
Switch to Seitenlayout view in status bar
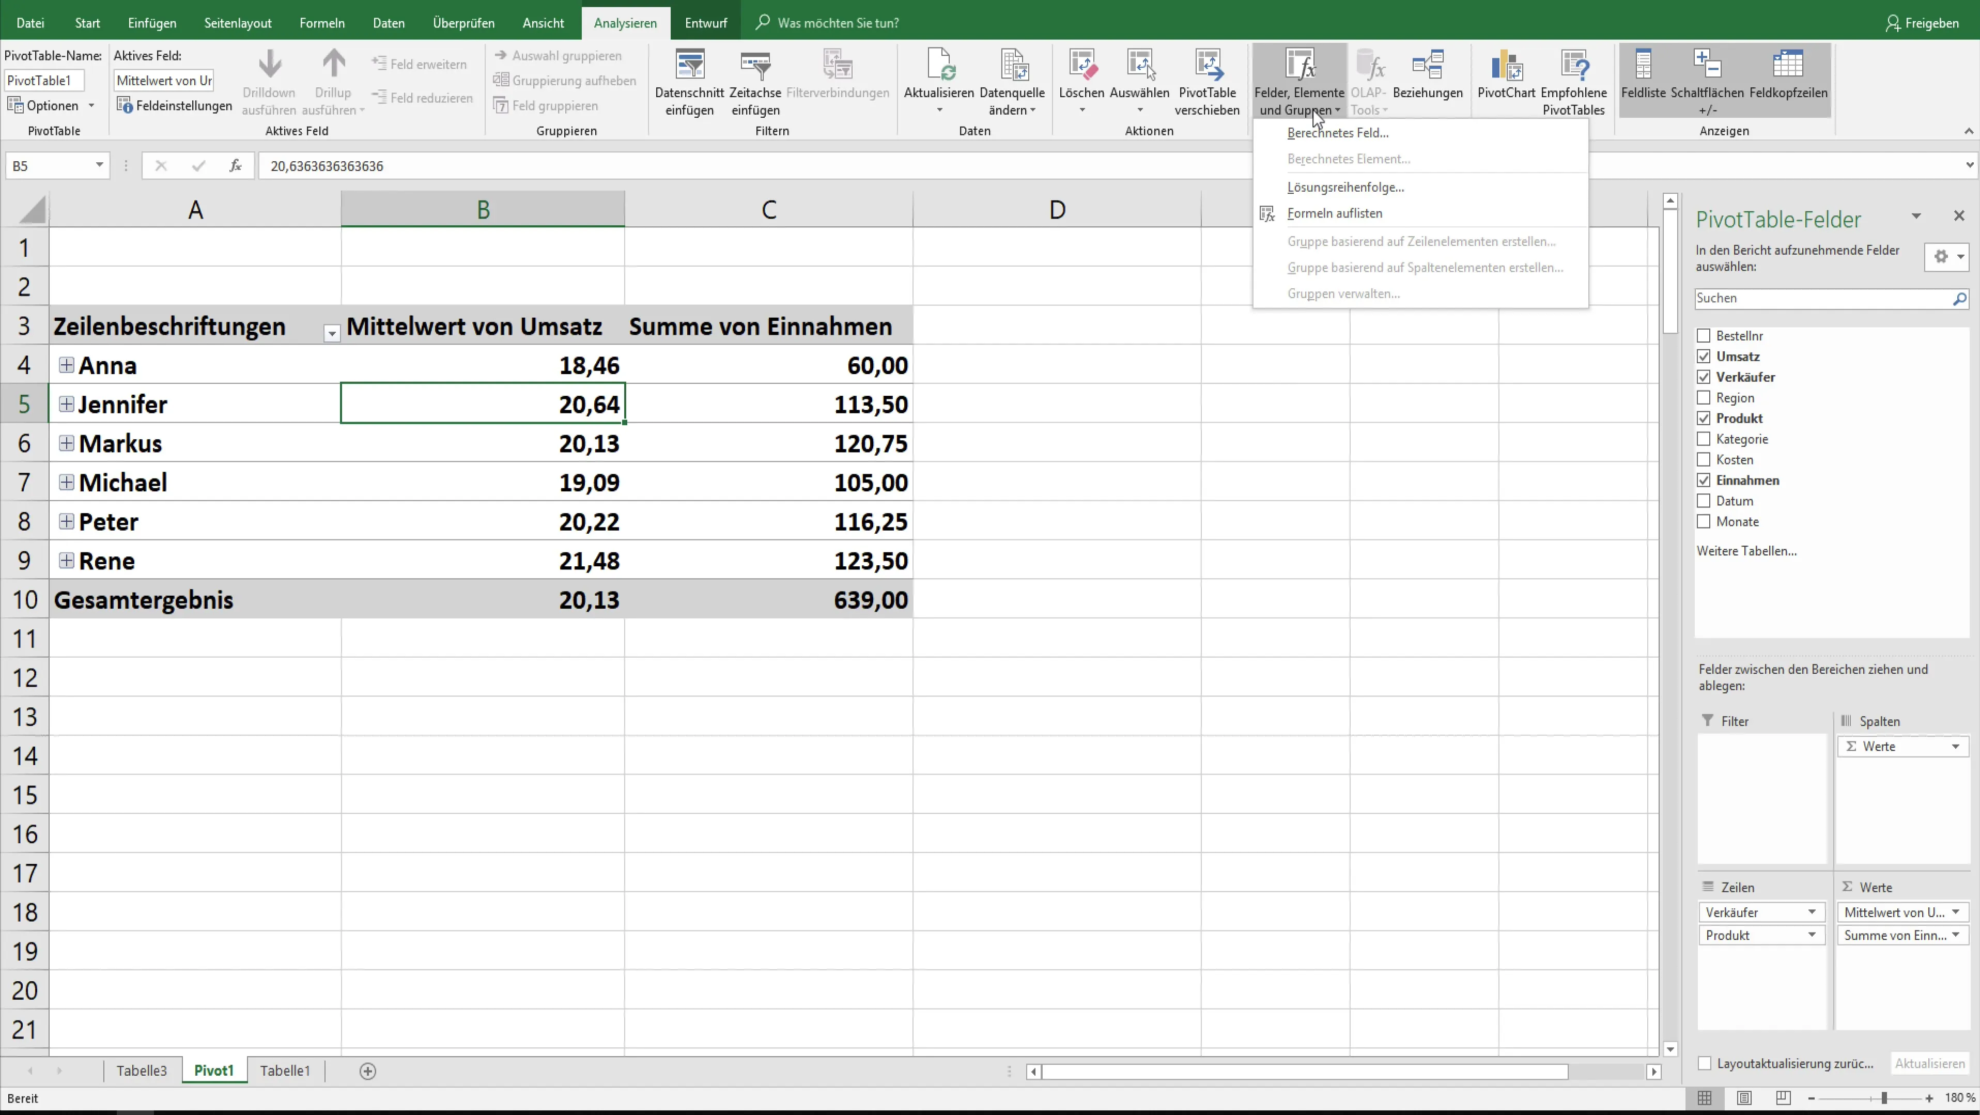pos(1744,1099)
